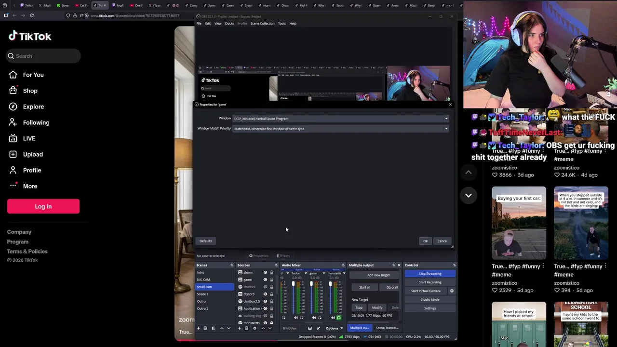This screenshot has width=617, height=347.
Task: Open advanced audio properties in Audio Mixer
Action: [x=318, y=328]
